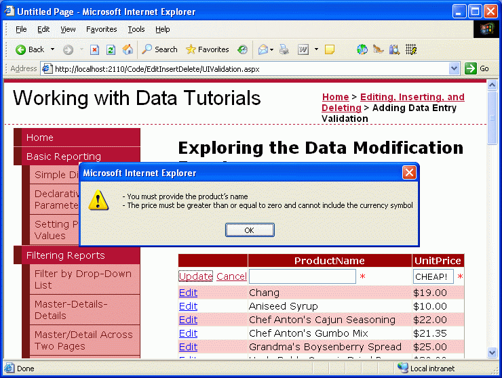This screenshot has height=378, width=502.
Task: Refresh the page with the toolbar icon
Action: (x=111, y=49)
